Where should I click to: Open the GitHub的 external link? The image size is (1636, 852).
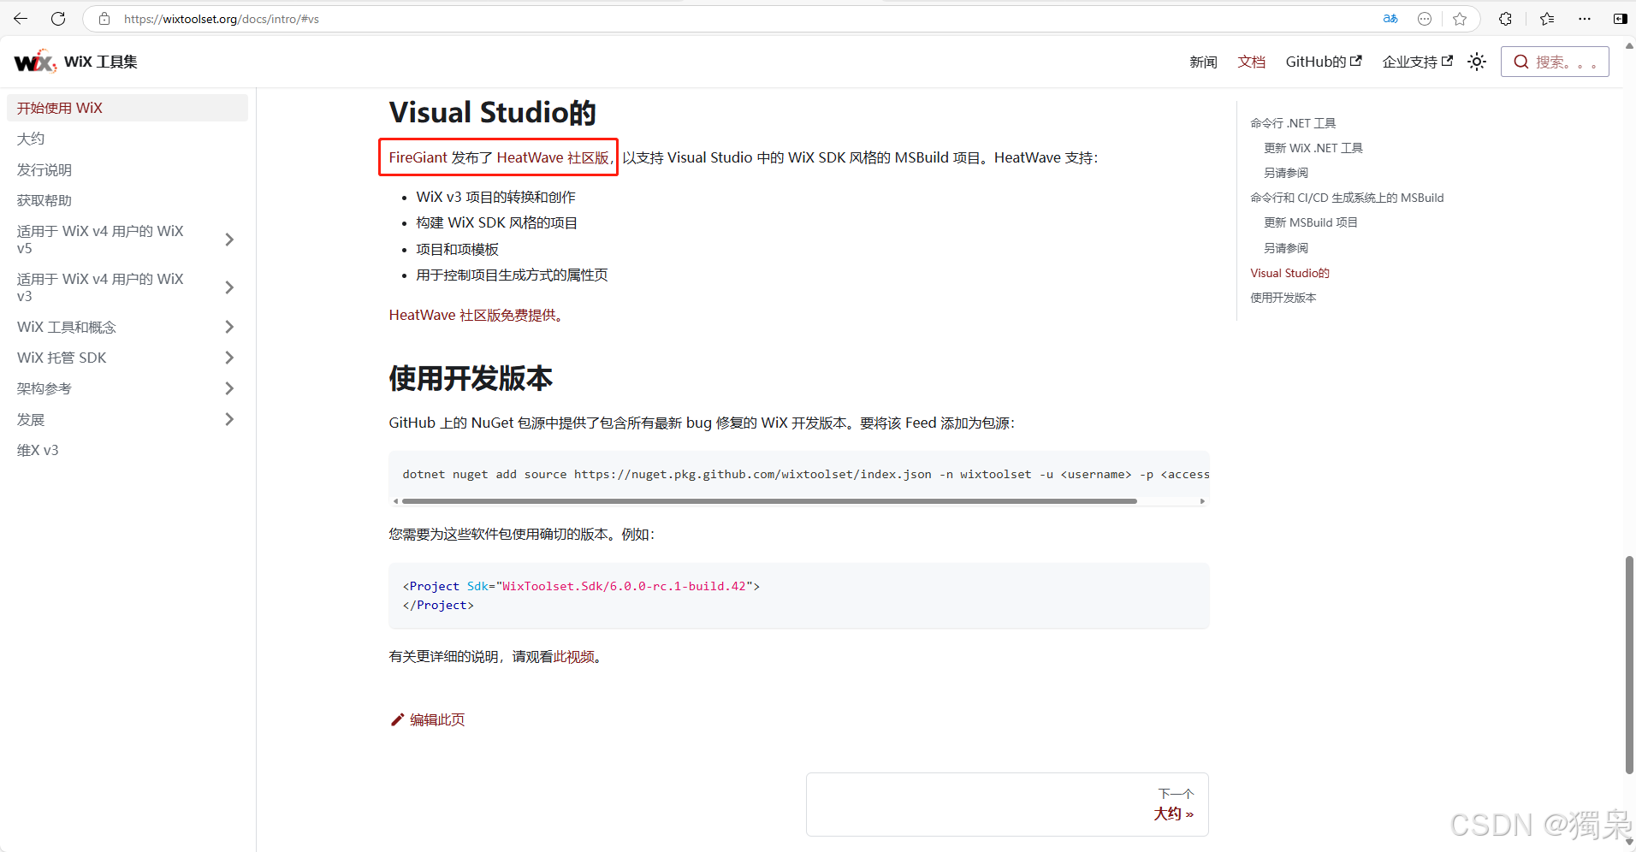coord(1324,62)
